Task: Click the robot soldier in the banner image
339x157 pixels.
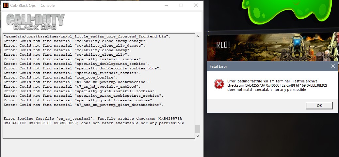Action: [298, 45]
